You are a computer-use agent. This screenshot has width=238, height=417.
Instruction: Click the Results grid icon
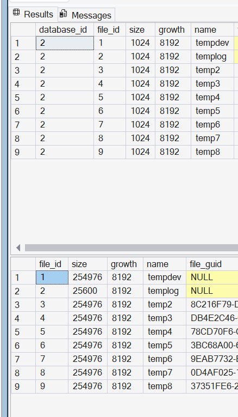16,13
